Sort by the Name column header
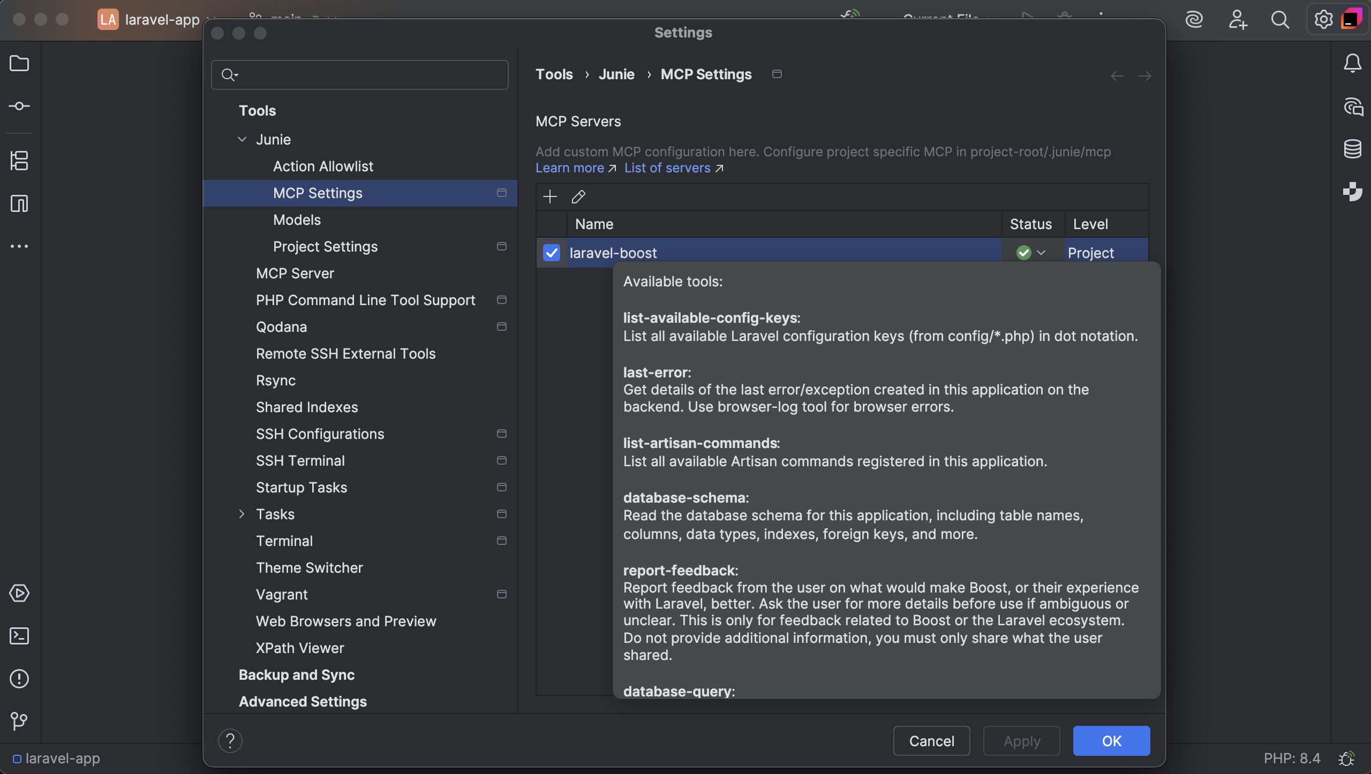1371x774 pixels. point(785,224)
